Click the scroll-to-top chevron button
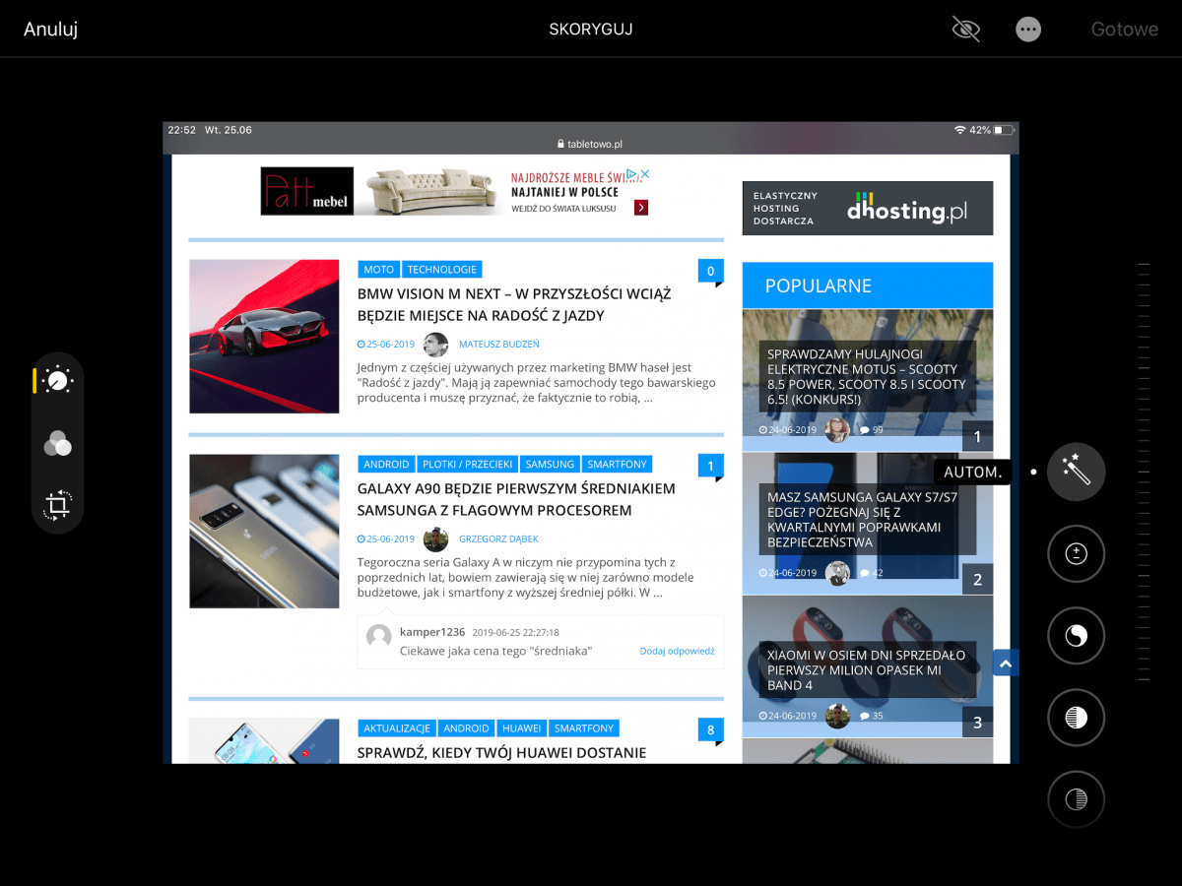1182x886 pixels. (1005, 664)
